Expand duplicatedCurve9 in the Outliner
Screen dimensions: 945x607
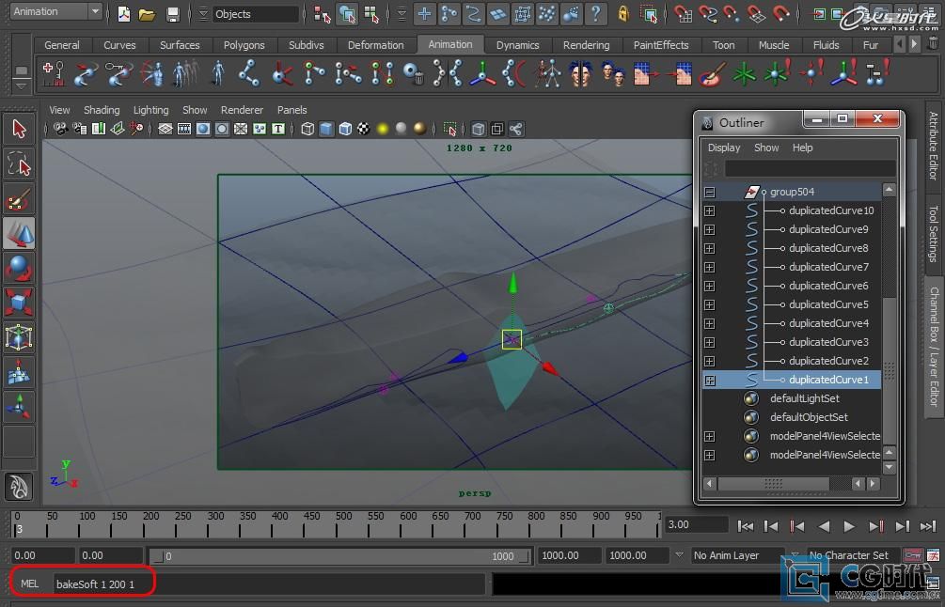pos(709,229)
